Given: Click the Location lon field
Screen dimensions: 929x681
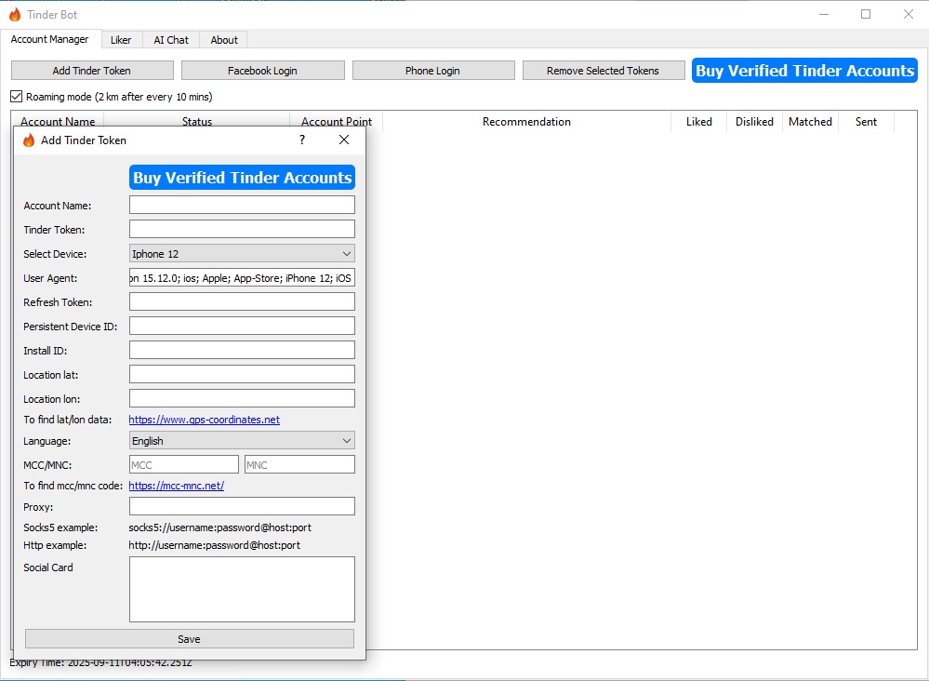Looking at the screenshot, I should tap(242, 398).
